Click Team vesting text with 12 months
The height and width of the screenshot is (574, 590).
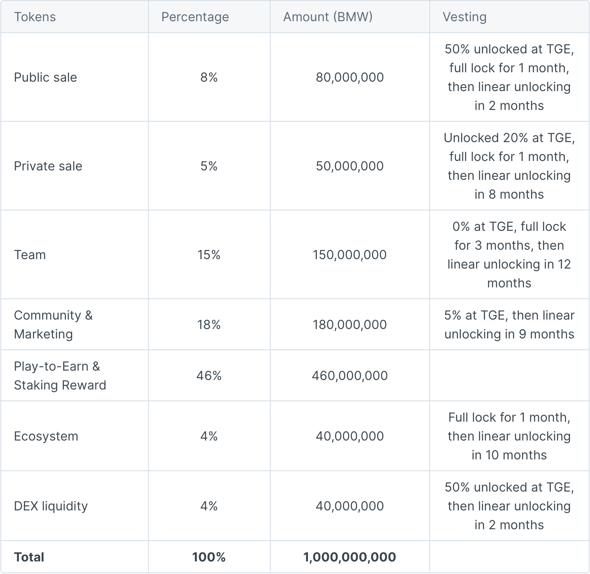(x=509, y=255)
